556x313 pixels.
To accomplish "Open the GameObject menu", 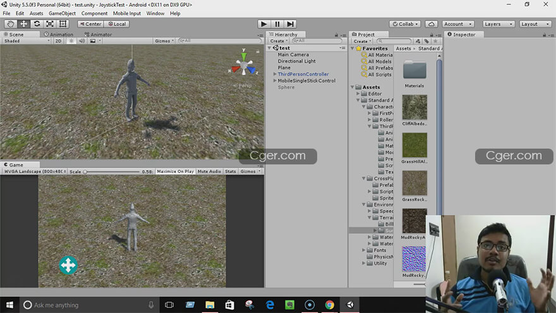I will 62,13.
